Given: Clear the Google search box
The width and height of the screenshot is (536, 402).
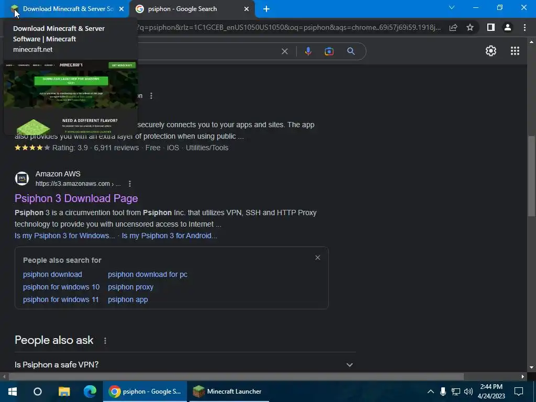Looking at the screenshot, I should click(x=284, y=51).
